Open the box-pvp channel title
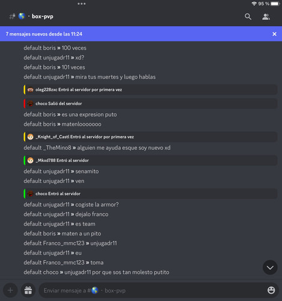 coord(43,16)
